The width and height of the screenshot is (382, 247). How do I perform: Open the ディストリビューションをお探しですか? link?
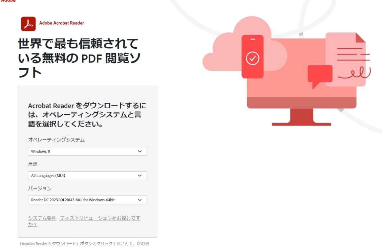[x=100, y=218]
